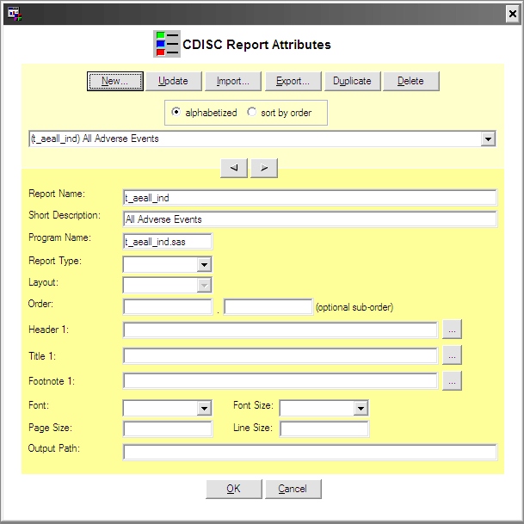Go to next report with right arrow
Image resolution: width=524 pixels, height=524 pixels.
264,168
